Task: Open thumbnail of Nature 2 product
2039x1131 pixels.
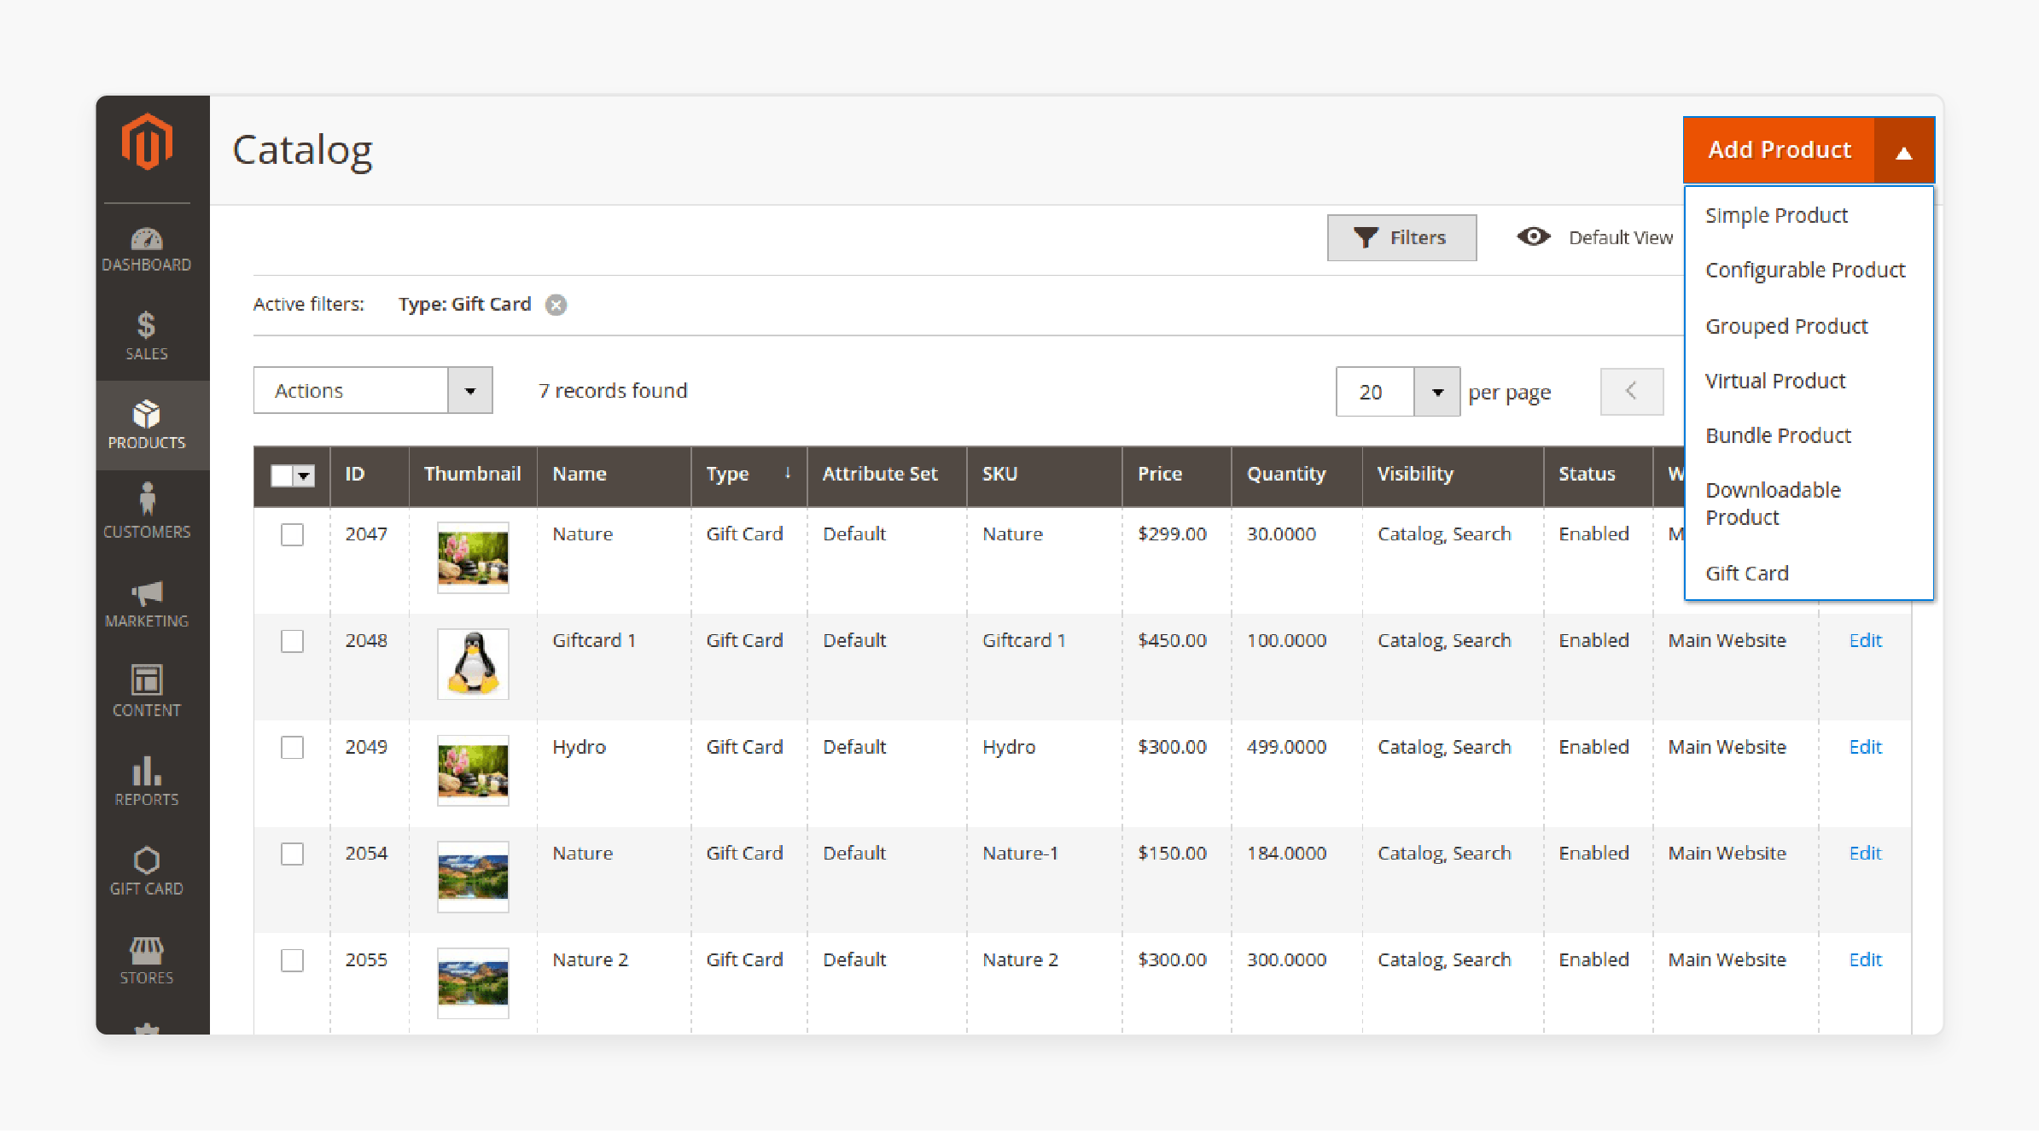Action: 473,983
